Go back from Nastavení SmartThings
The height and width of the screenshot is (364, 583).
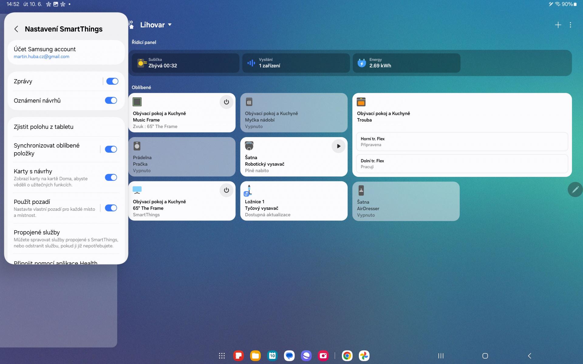(x=16, y=29)
